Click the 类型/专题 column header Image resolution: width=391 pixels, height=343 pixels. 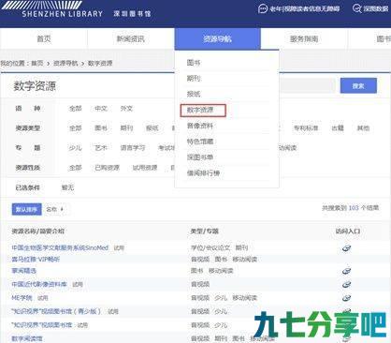tap(205, 231)
